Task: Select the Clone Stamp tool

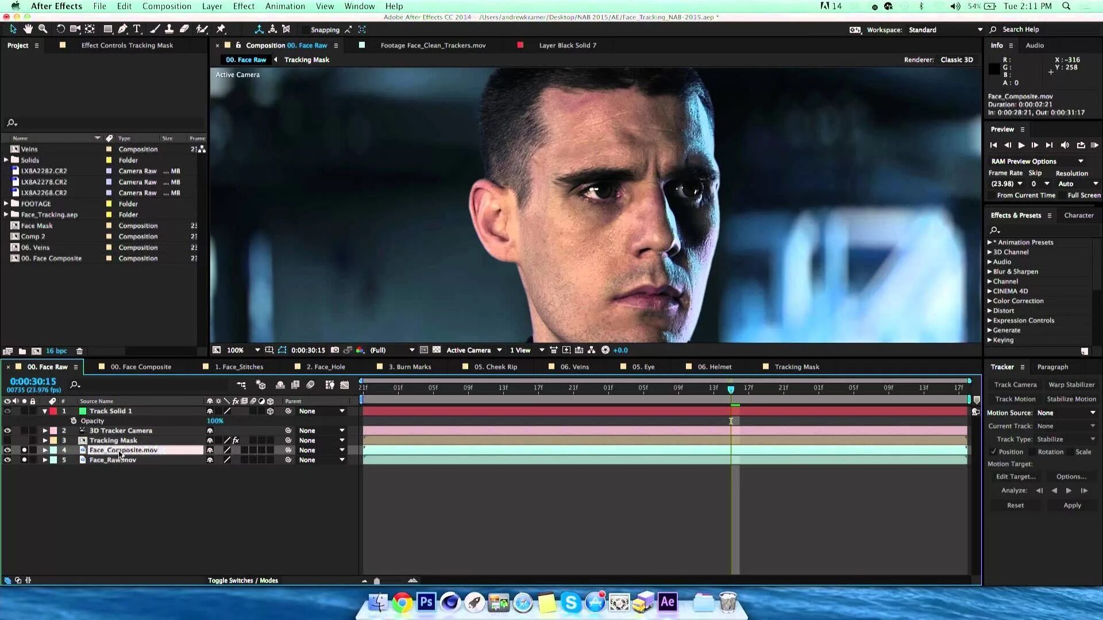Action: click(169, 29)
